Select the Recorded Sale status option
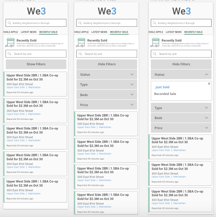Image resolution: width=216 pixels, height=217 pixels. coord(165,94)
